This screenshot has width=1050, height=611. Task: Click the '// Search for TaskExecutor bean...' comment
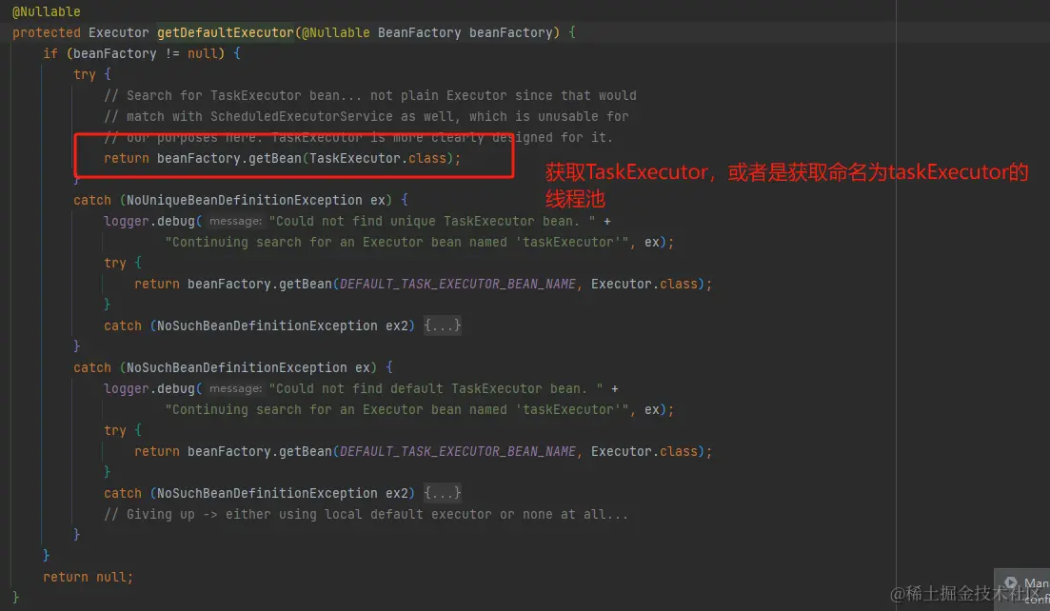(x=370, y=96)
